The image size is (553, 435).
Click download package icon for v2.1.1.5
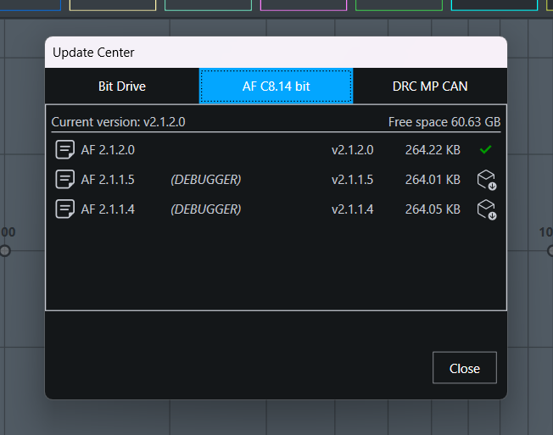pos(486,180)
